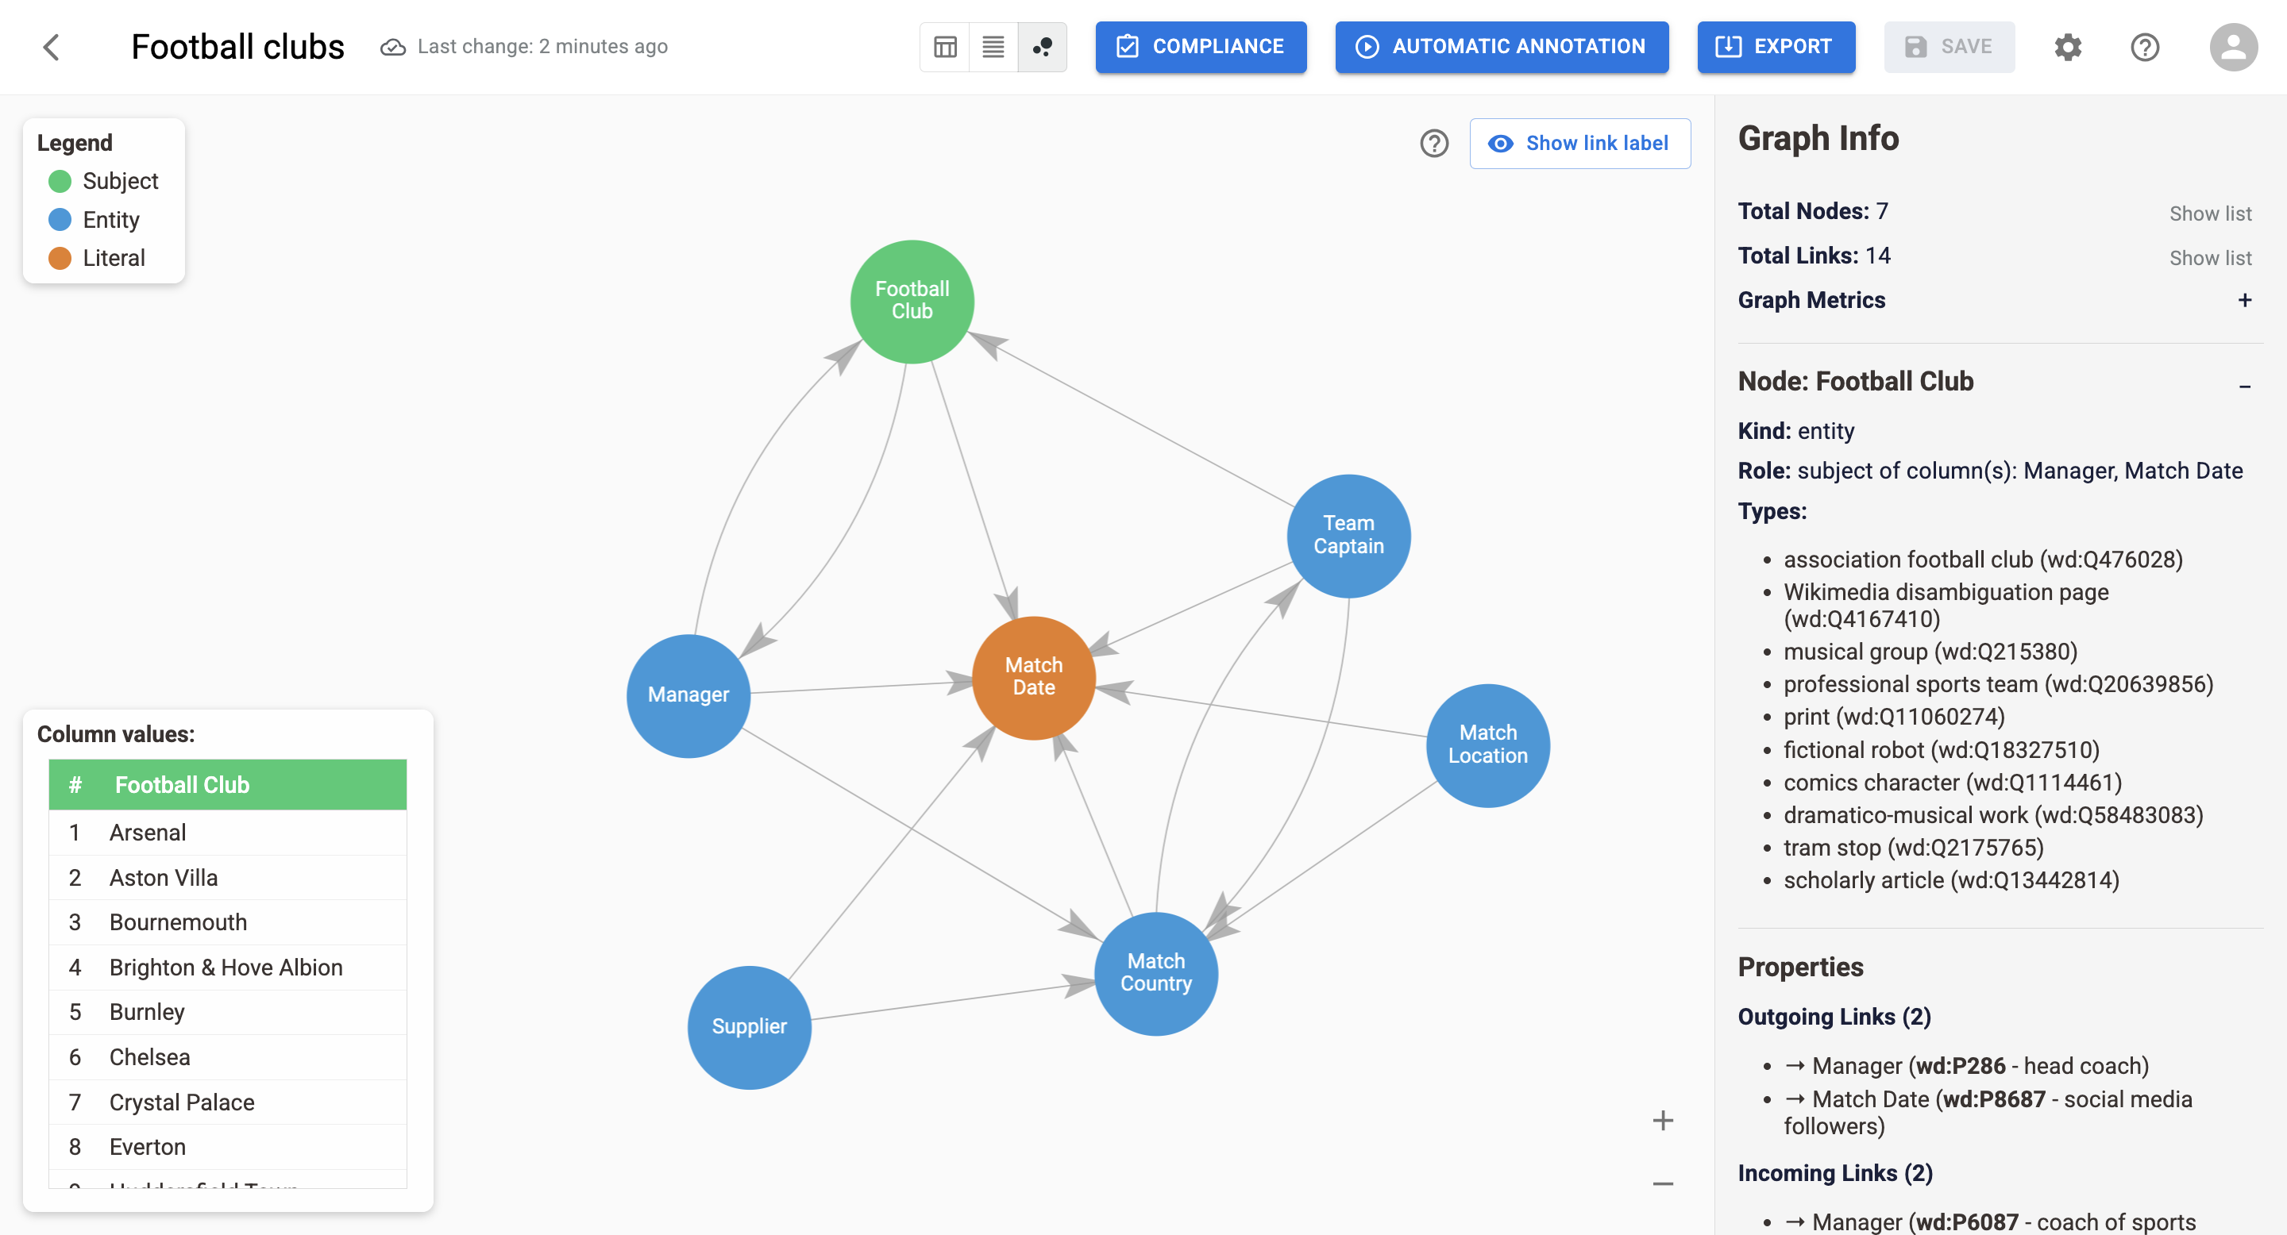Image resolution: width=2287 pixels, height=1235 pixels.
Task: Show list of total nodes
Action: pos(2210,214)
